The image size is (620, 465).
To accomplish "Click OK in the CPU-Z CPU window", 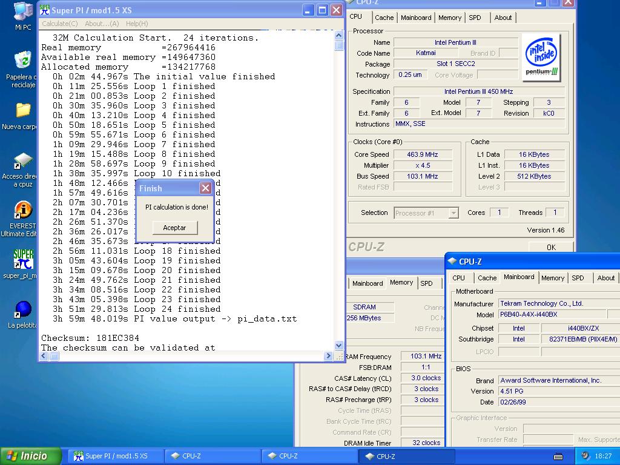I will click(x=551, y=247).
